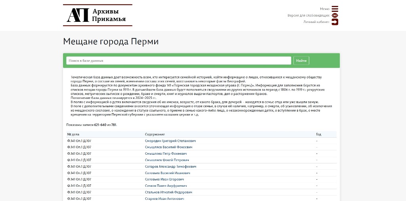Viewport: 406px width, 201px height.
Task: Open record Смышляев Василий Фокеевич
Action: pos(168,147)
